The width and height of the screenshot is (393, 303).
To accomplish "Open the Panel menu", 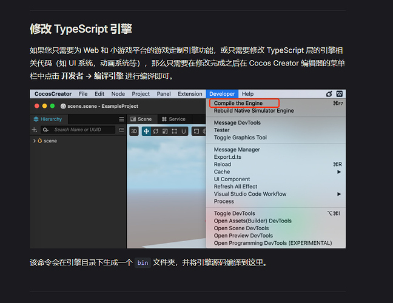I will [164, 94].
